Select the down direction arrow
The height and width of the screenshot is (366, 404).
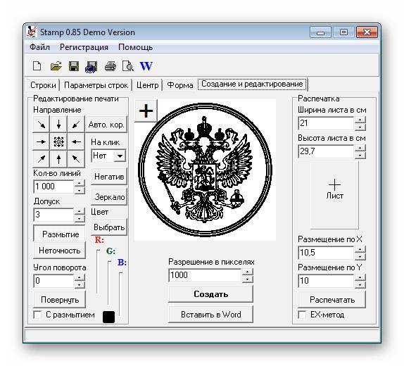[x=58, y=125]
